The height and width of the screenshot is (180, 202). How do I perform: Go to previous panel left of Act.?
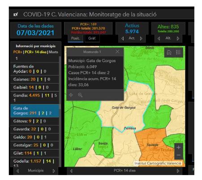pos(123,38)
